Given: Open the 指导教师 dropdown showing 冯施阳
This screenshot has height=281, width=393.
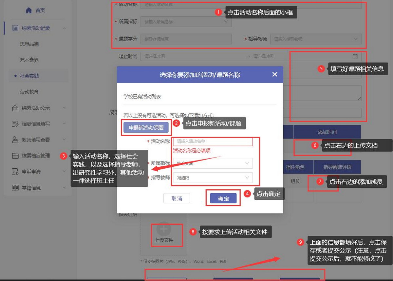Looking at the screenshot, I should (213, 178).
